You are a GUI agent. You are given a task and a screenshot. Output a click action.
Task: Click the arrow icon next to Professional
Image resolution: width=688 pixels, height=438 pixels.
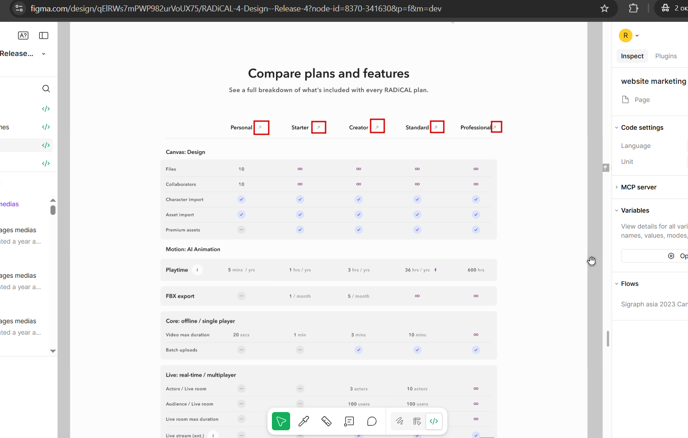[x=495, y=127]
